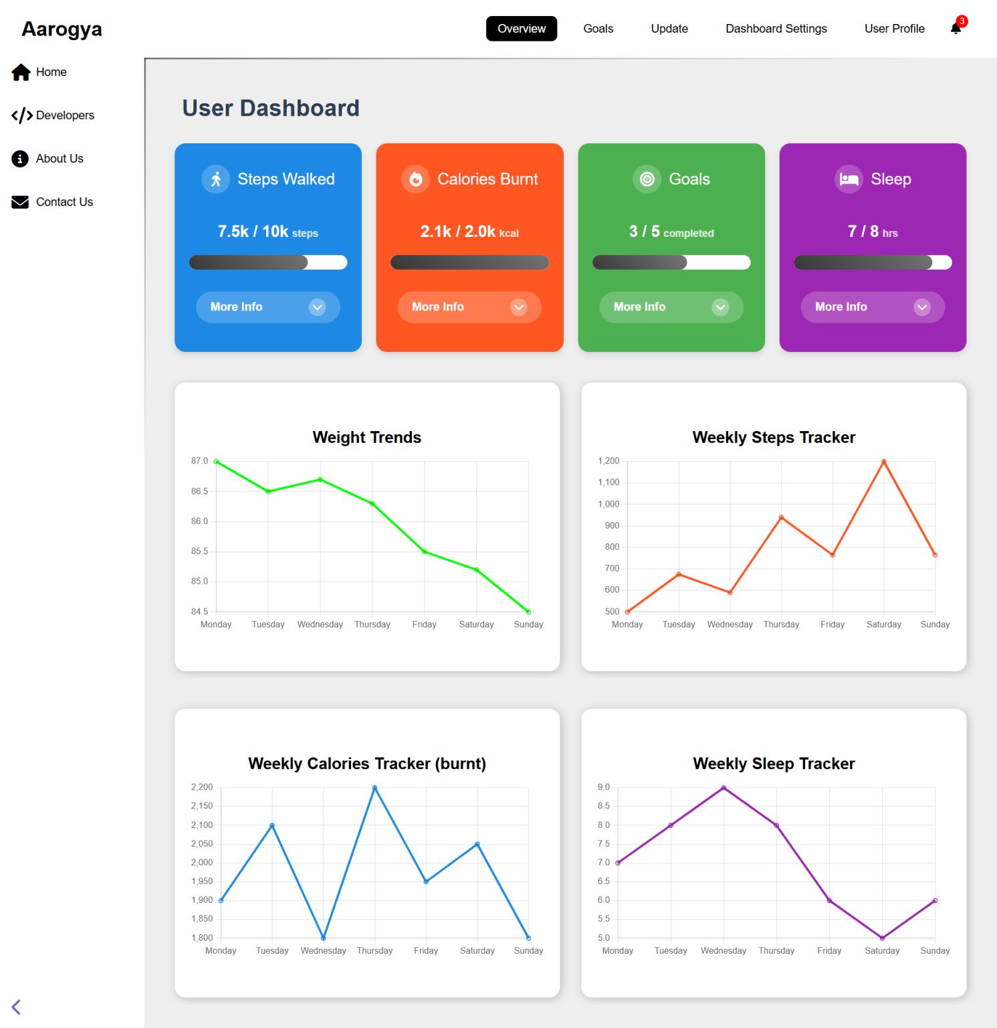Go to the User Profile tab
Viewport: 997px width, 1028px height.
click(x=894, y=29)
